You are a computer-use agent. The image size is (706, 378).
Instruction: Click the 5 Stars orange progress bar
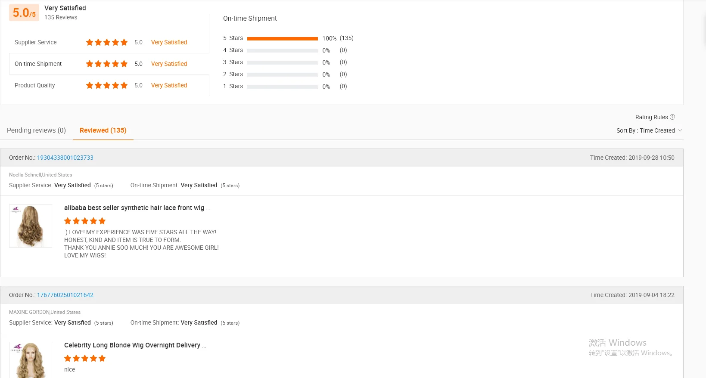coord(282,39)
